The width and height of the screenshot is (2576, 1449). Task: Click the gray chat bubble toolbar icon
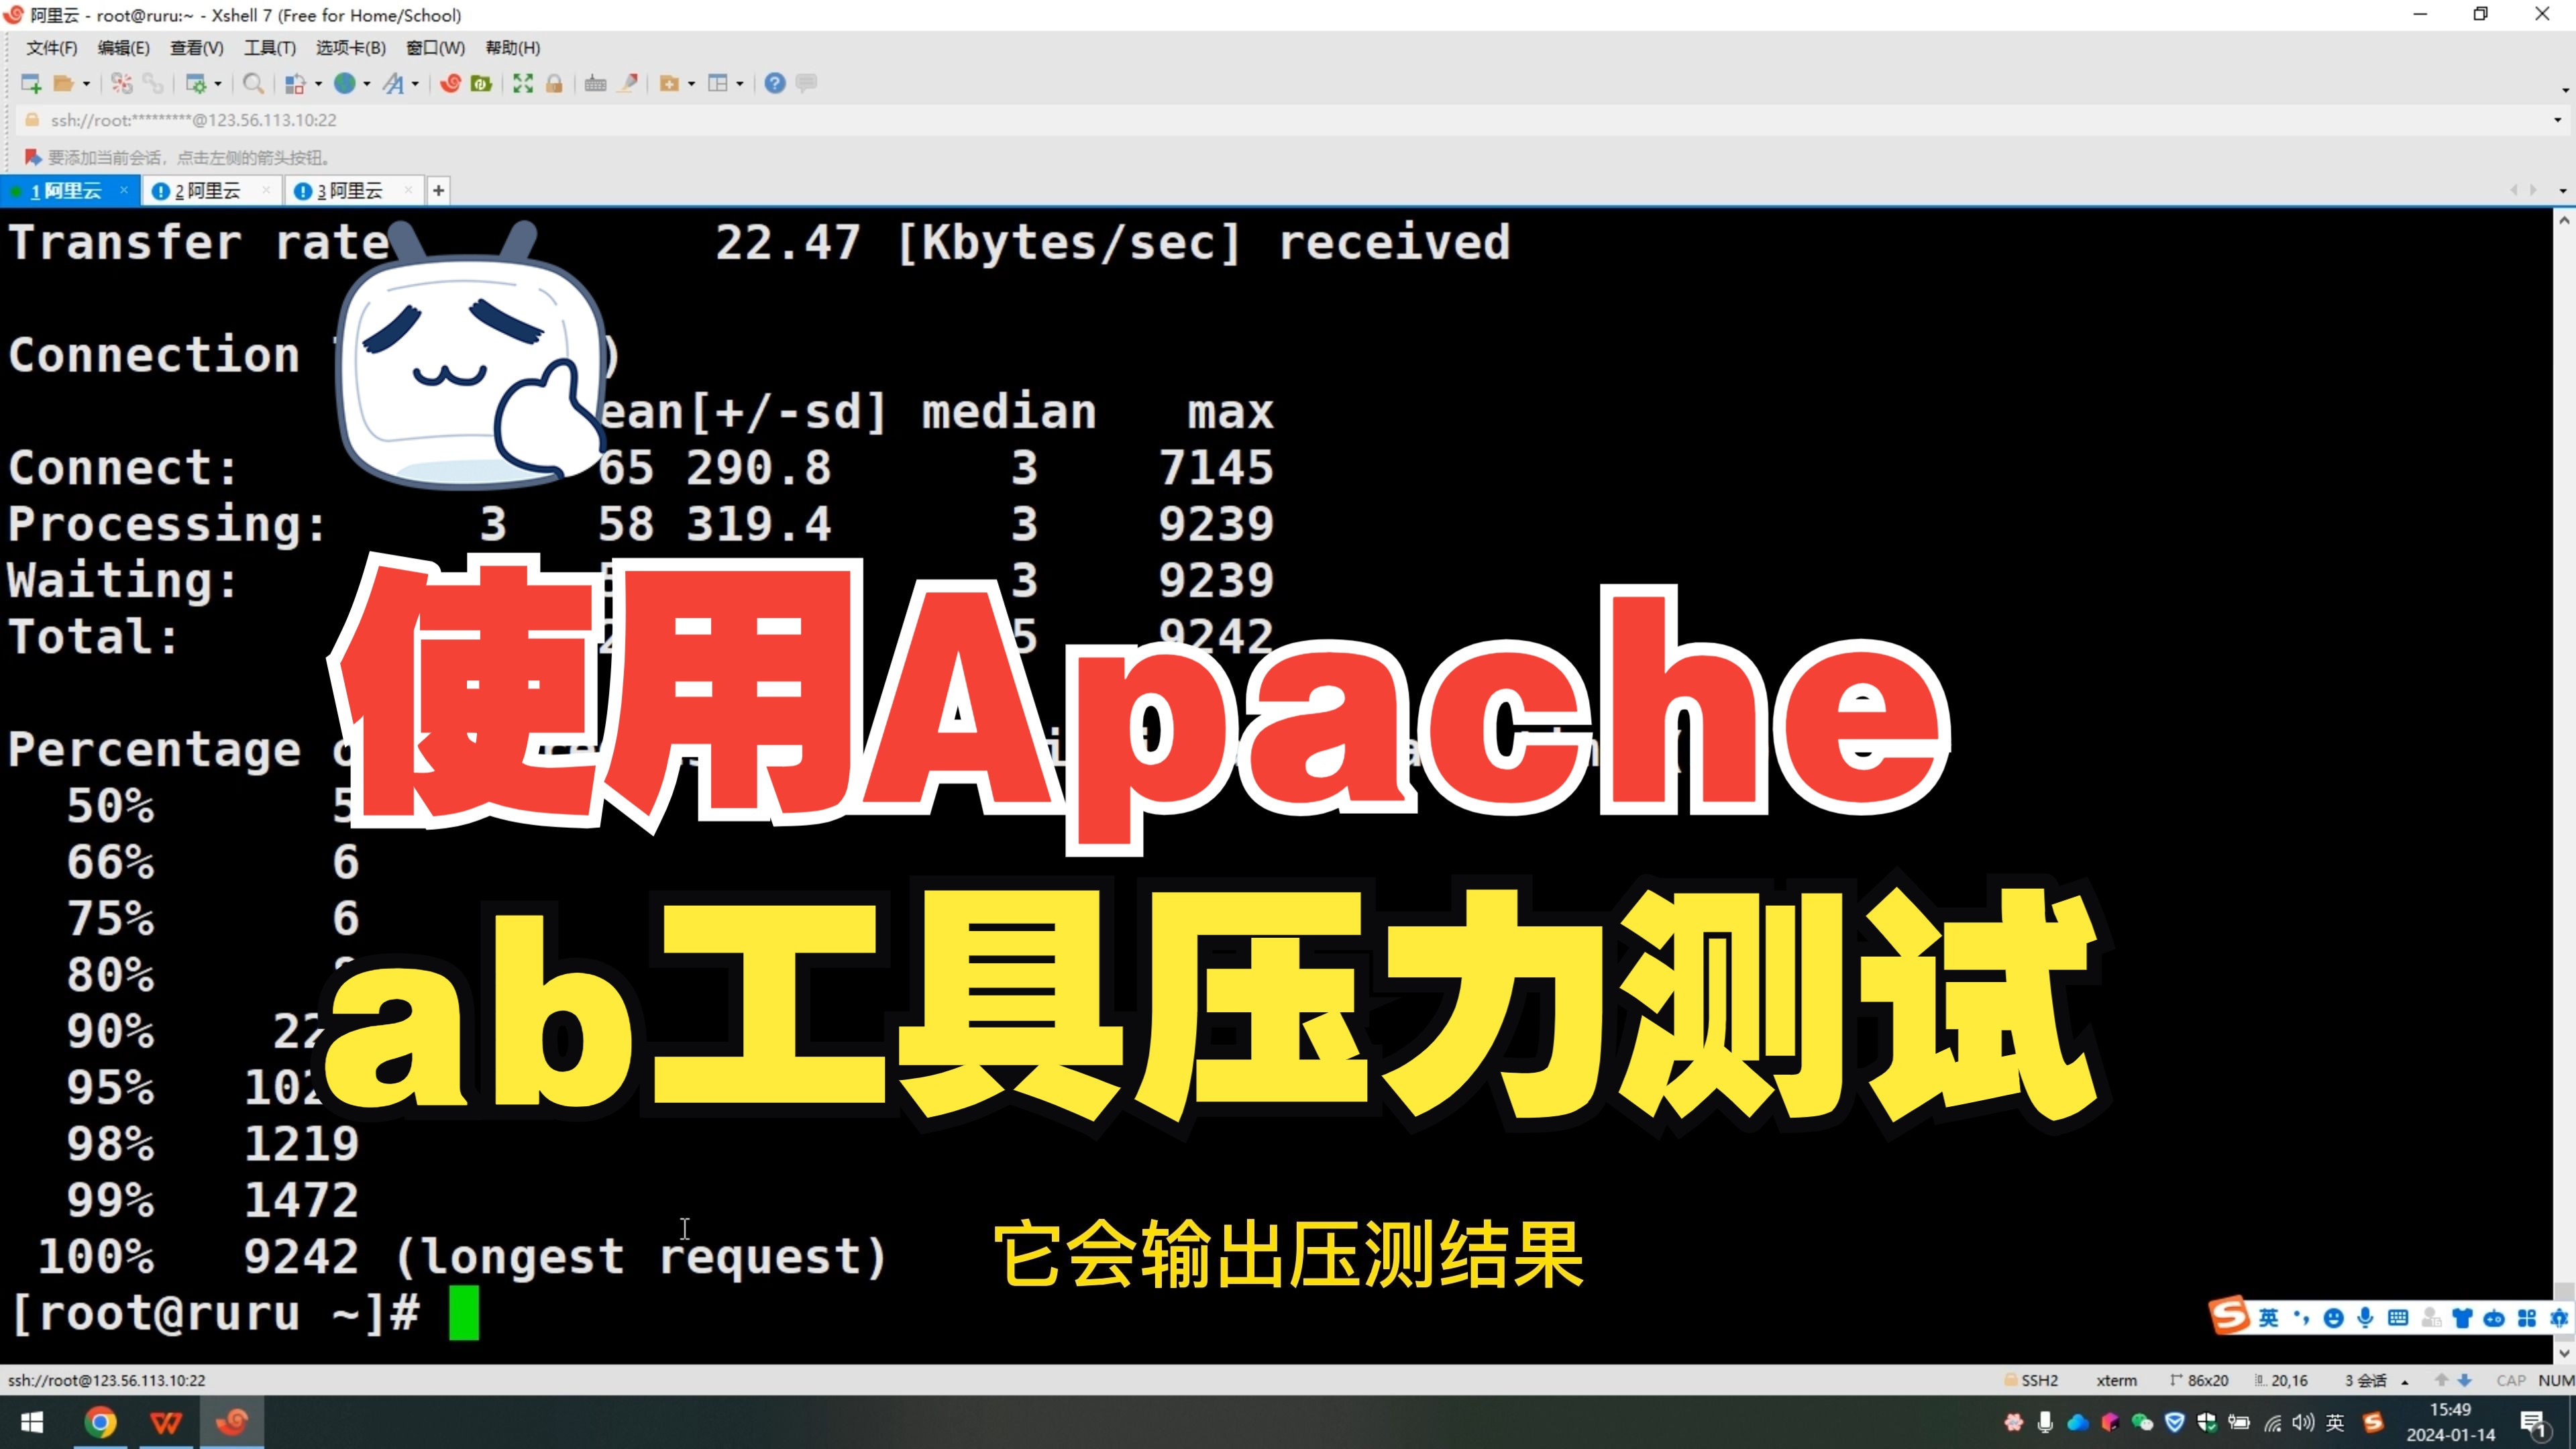tap(807, 84)
